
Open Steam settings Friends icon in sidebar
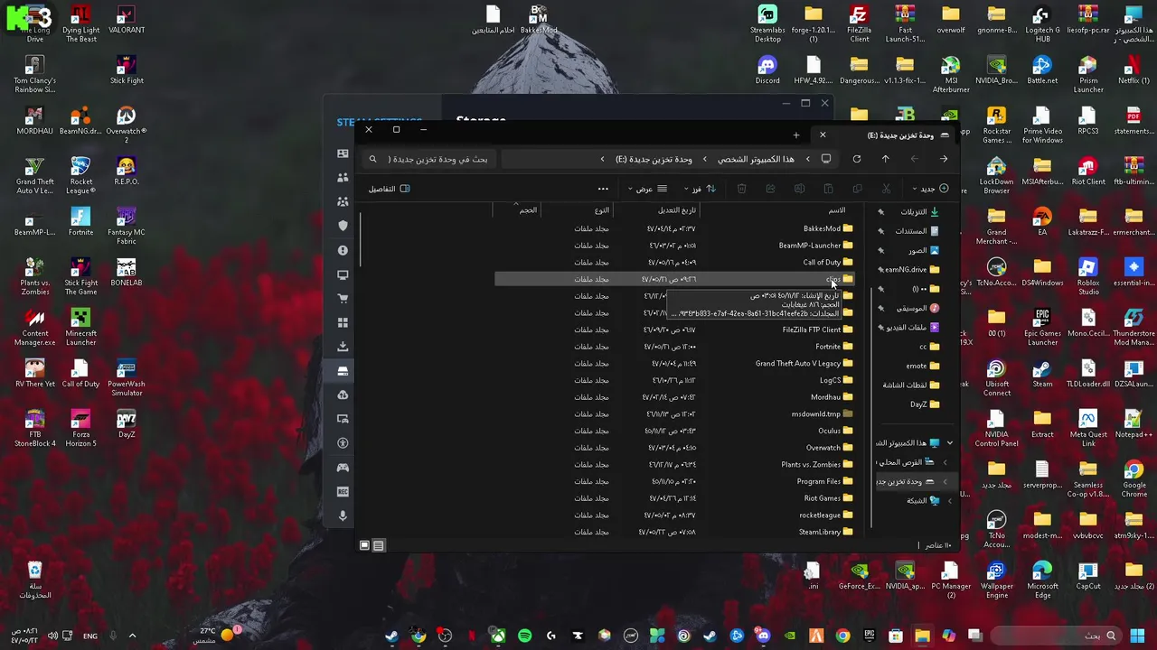[343, 177]
